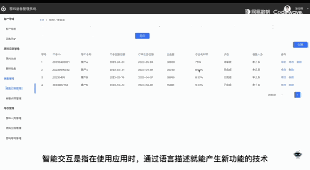This screenshot has height=170, width=310.
Task: Click the first breadcrumb link 主页
Action: [42, 20]
